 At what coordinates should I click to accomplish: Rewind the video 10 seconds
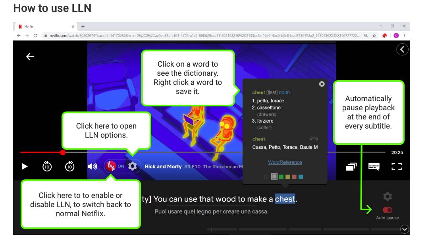point(47,167)
